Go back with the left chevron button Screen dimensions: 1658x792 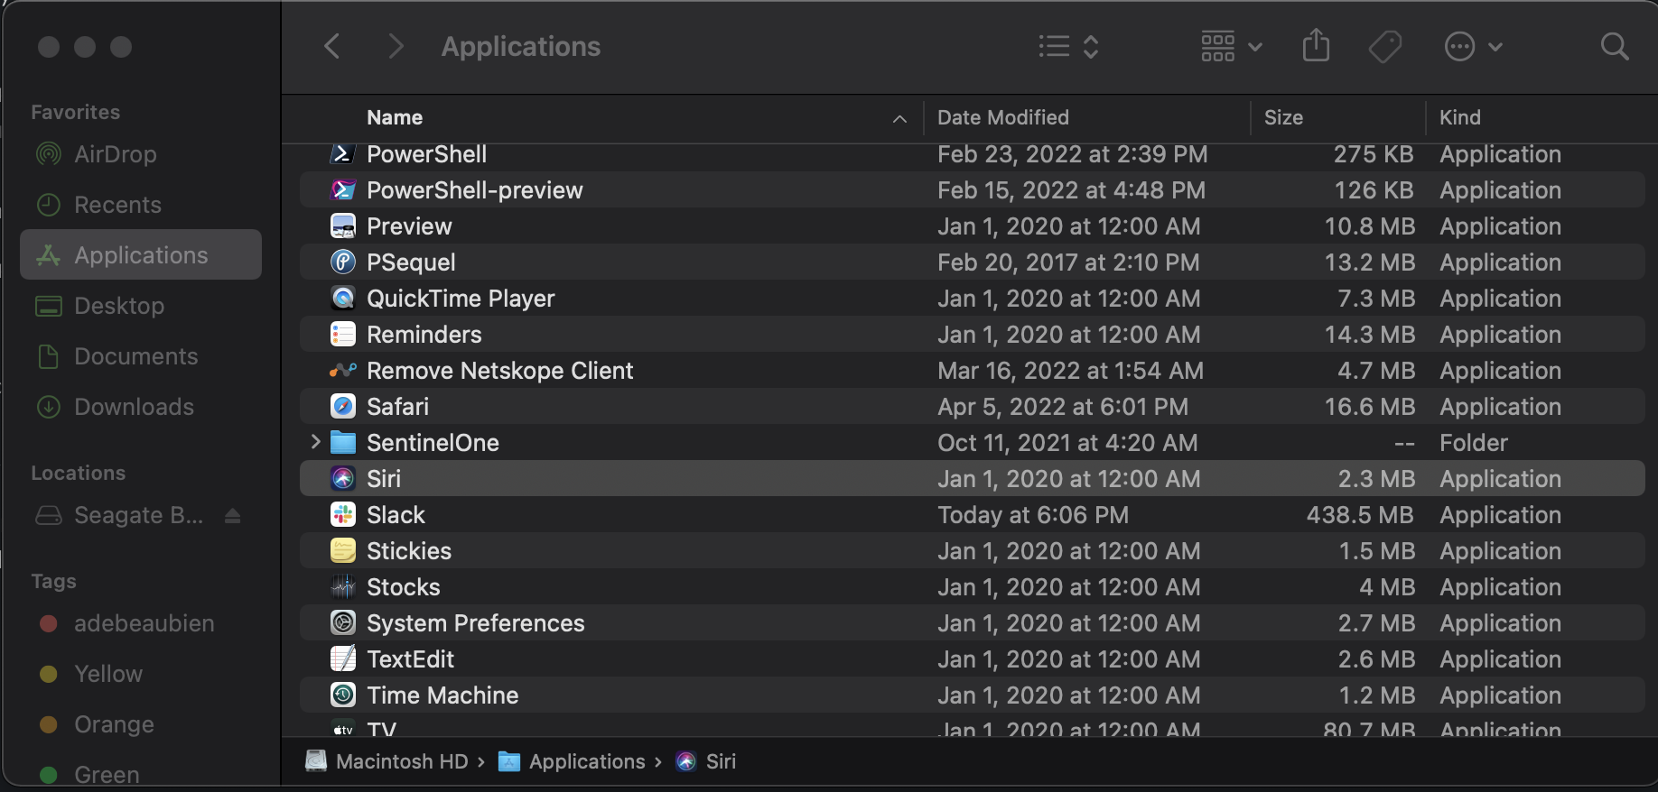[332, 46]
